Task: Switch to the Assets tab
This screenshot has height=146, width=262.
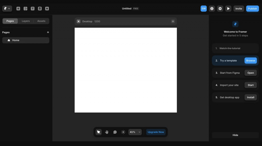Action: 41,21
